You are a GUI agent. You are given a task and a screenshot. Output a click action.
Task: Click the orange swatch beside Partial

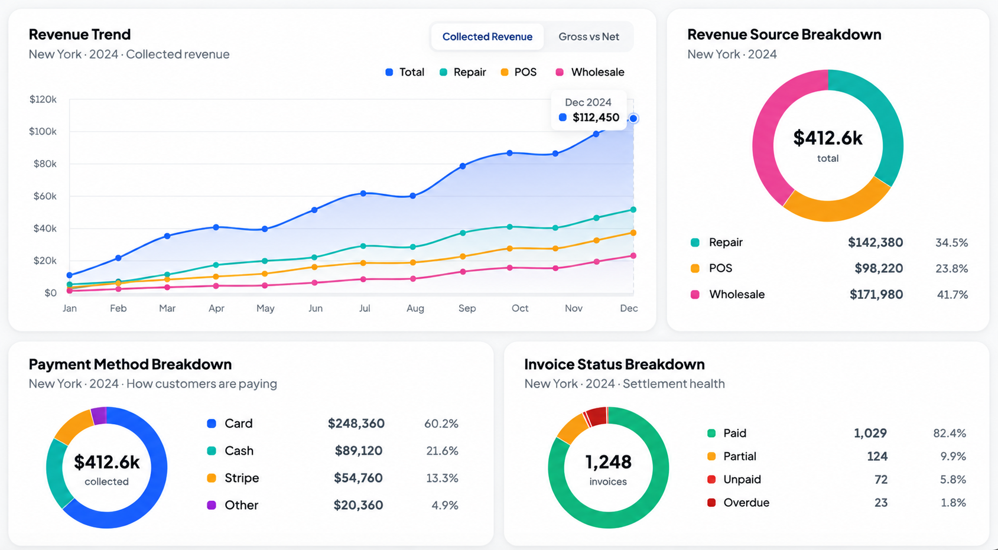711,456
